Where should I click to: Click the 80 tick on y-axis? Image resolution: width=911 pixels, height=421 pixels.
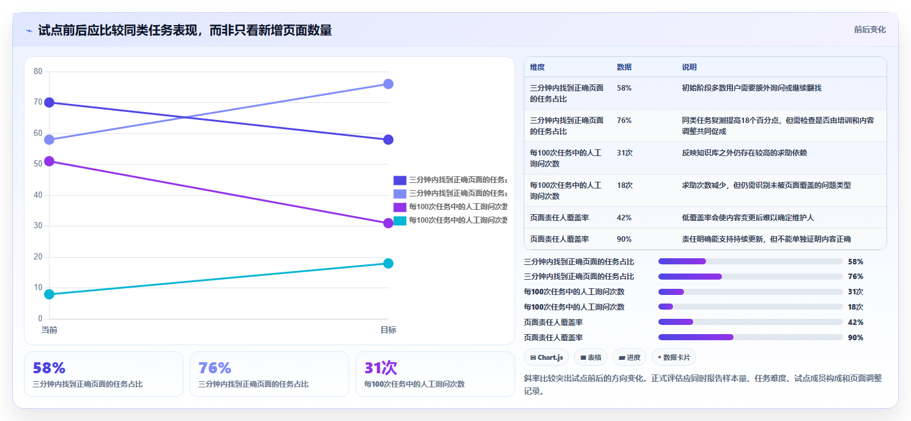tap(38, 72)
